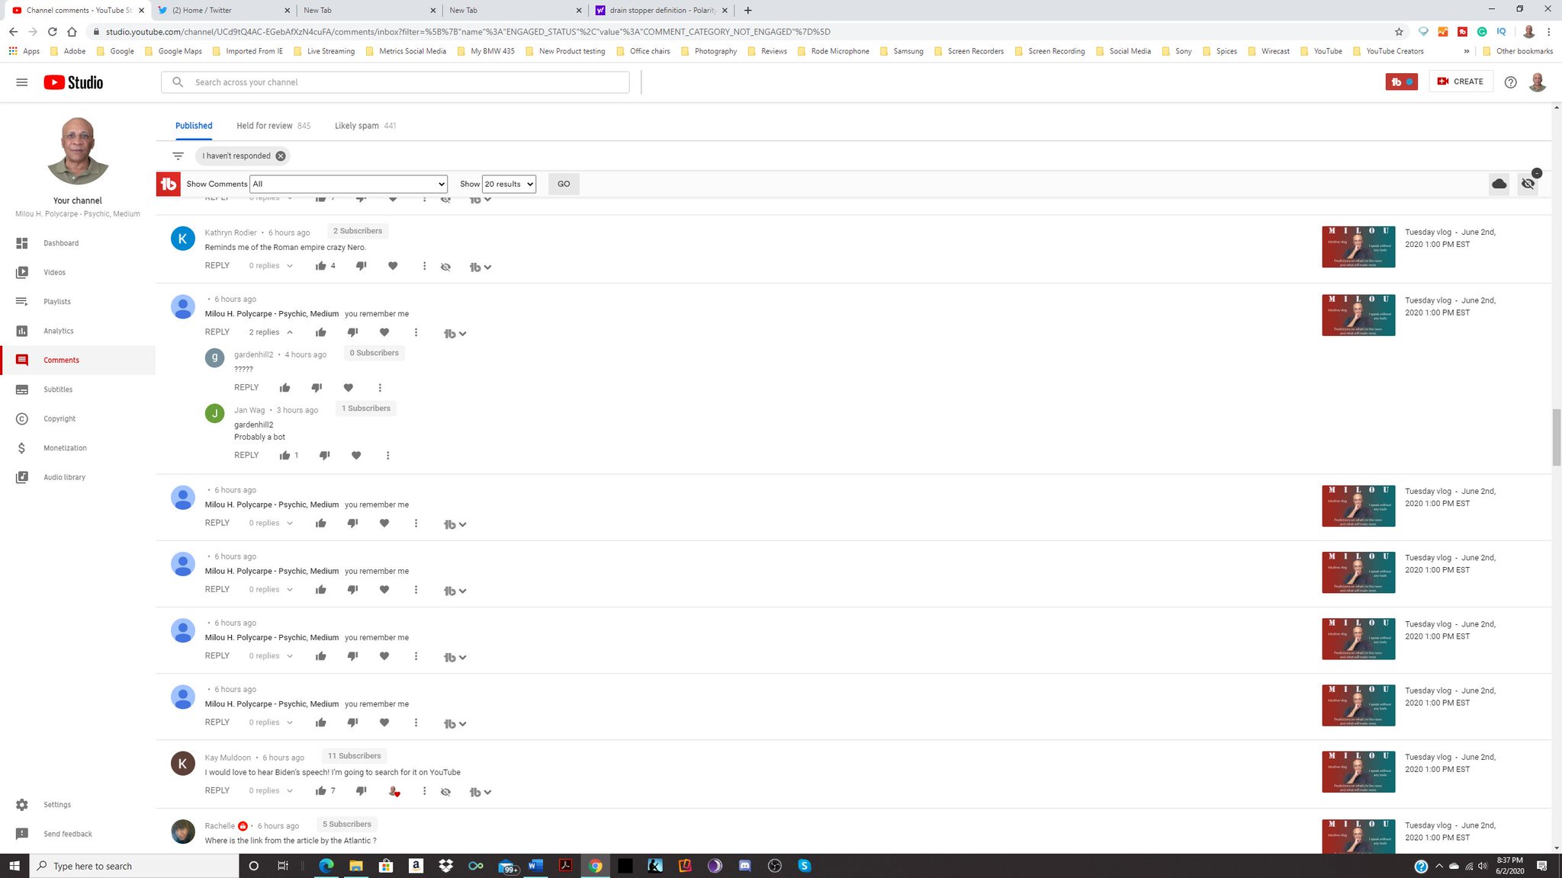The width and height of the screenshot is (1562, 878).
Task: Click the cloud icon in the TubeBuddy bar
Action: (x=1499, y=184)
